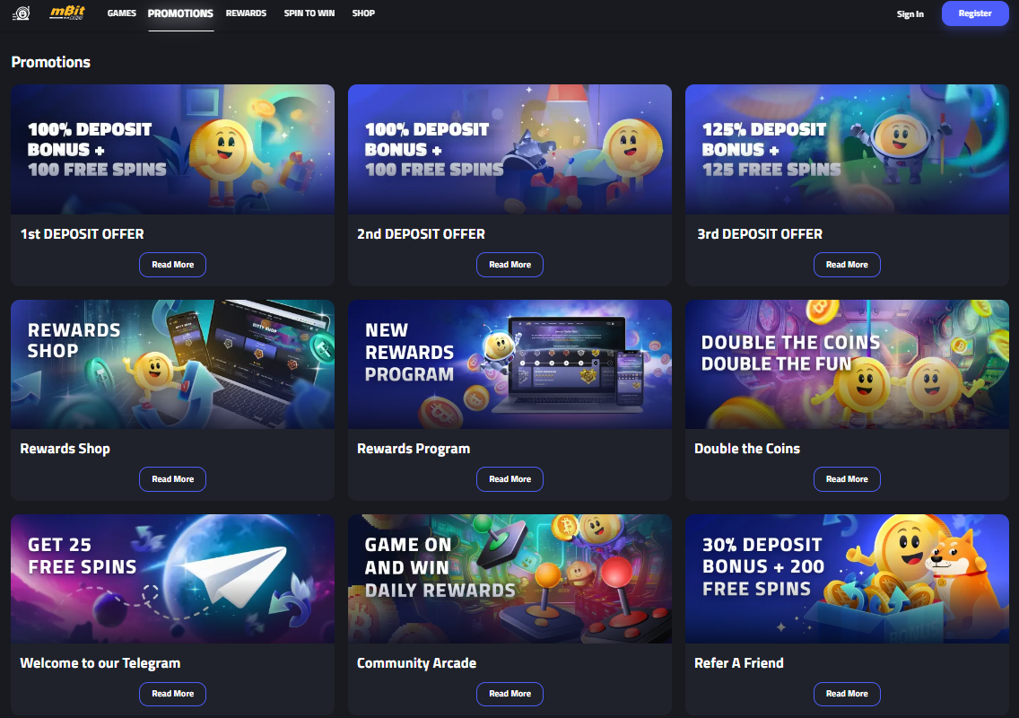Open the Shop menu item
1019x718 pixels.
363,13
